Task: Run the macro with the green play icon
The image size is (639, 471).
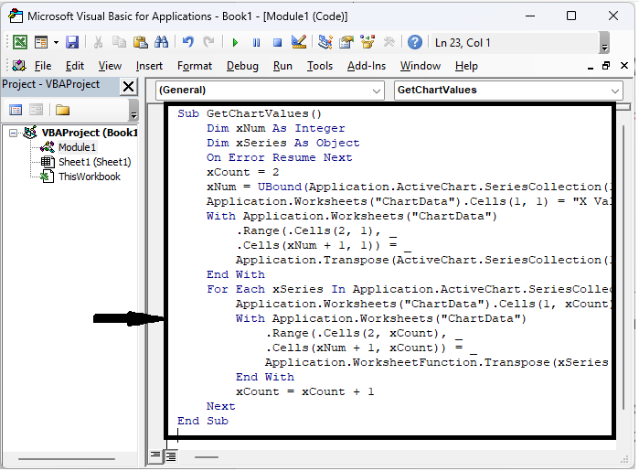Action: [235, 42]
